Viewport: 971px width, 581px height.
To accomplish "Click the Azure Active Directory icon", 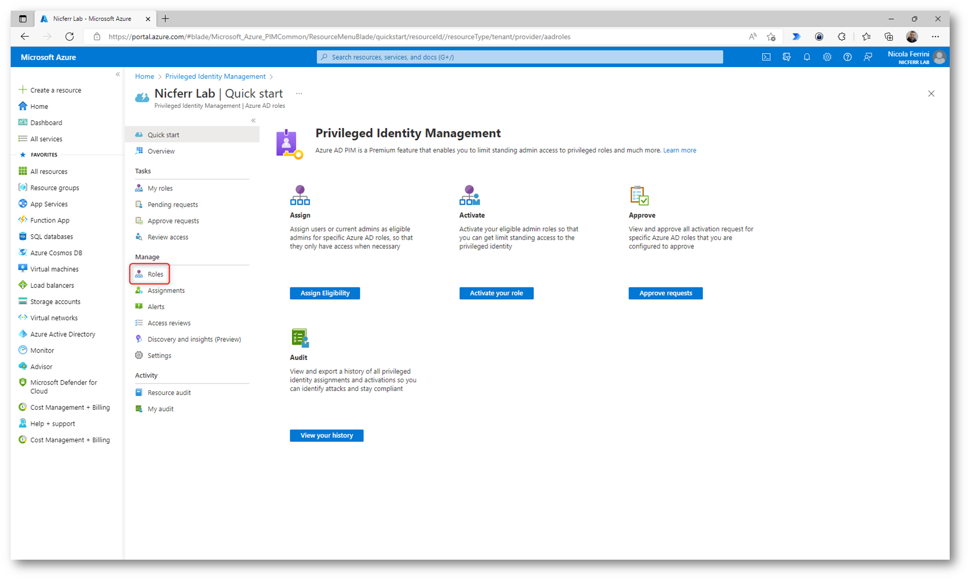I will tap(22, 334).
